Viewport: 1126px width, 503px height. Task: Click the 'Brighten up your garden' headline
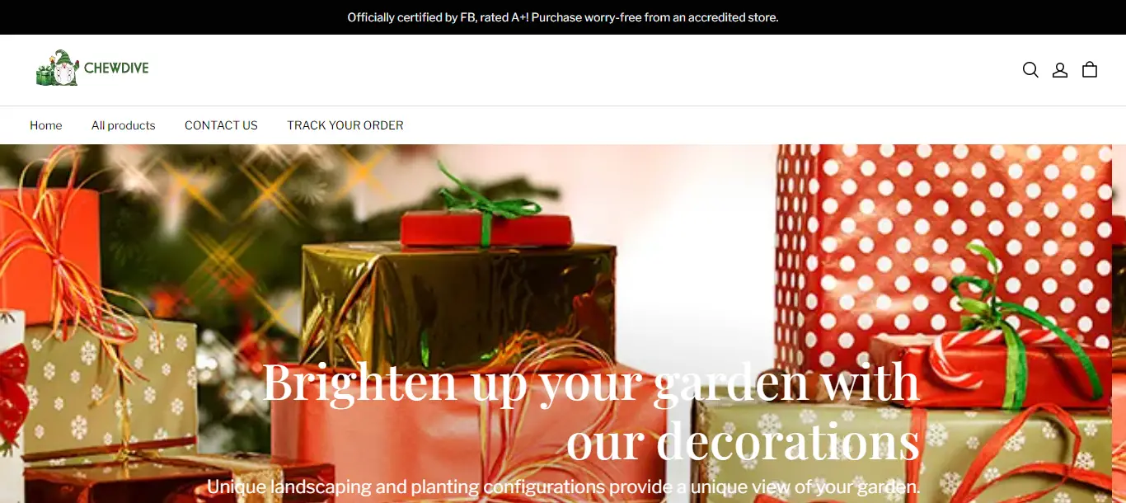590,411
